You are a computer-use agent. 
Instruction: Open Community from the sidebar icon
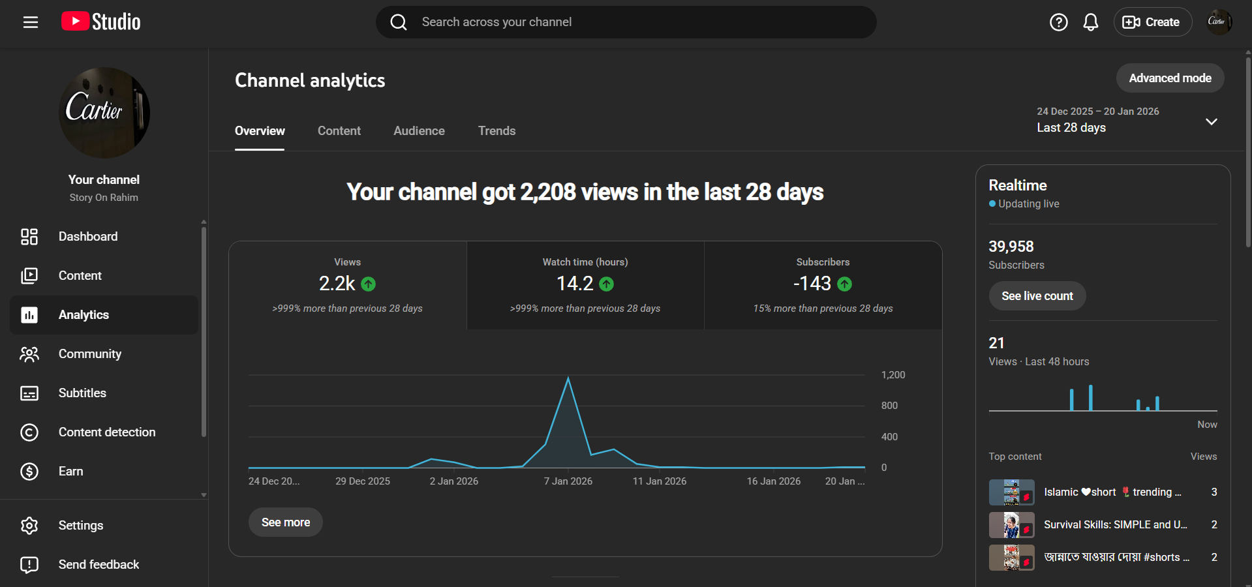pyautogui.click(x=29, y=354)
